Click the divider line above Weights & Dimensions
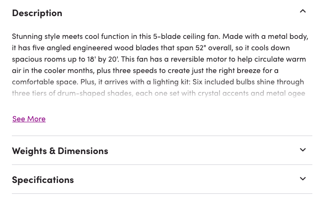319x200 pixels. pyautogui.click(x=162, y=136)
